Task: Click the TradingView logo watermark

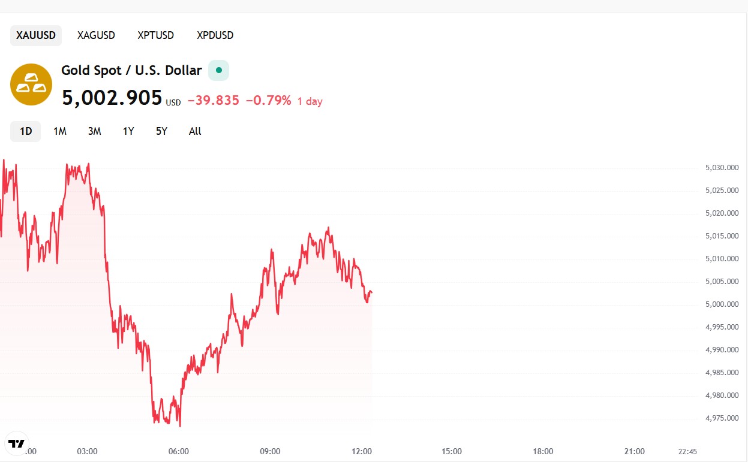Action: (x=16, y=444)
